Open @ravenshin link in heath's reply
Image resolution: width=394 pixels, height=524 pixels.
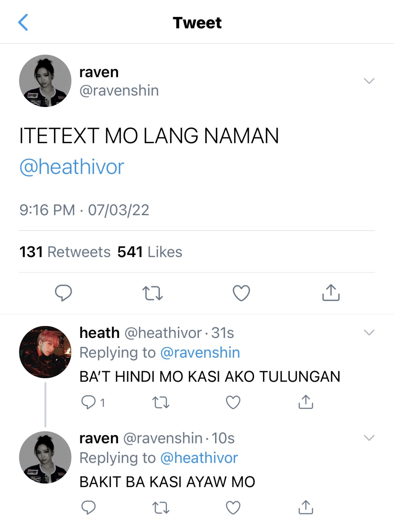200,352
